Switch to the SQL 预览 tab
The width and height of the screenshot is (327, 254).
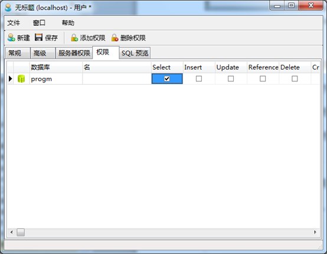[135, 53]
